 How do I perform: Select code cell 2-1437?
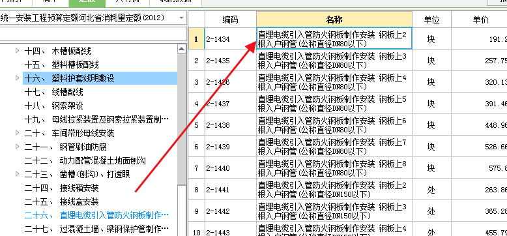pos(231,104)
